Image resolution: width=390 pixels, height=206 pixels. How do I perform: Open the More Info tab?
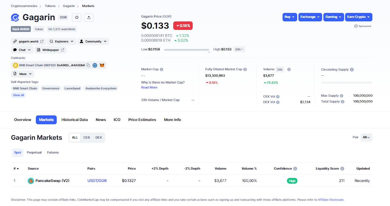pos(172,120)
